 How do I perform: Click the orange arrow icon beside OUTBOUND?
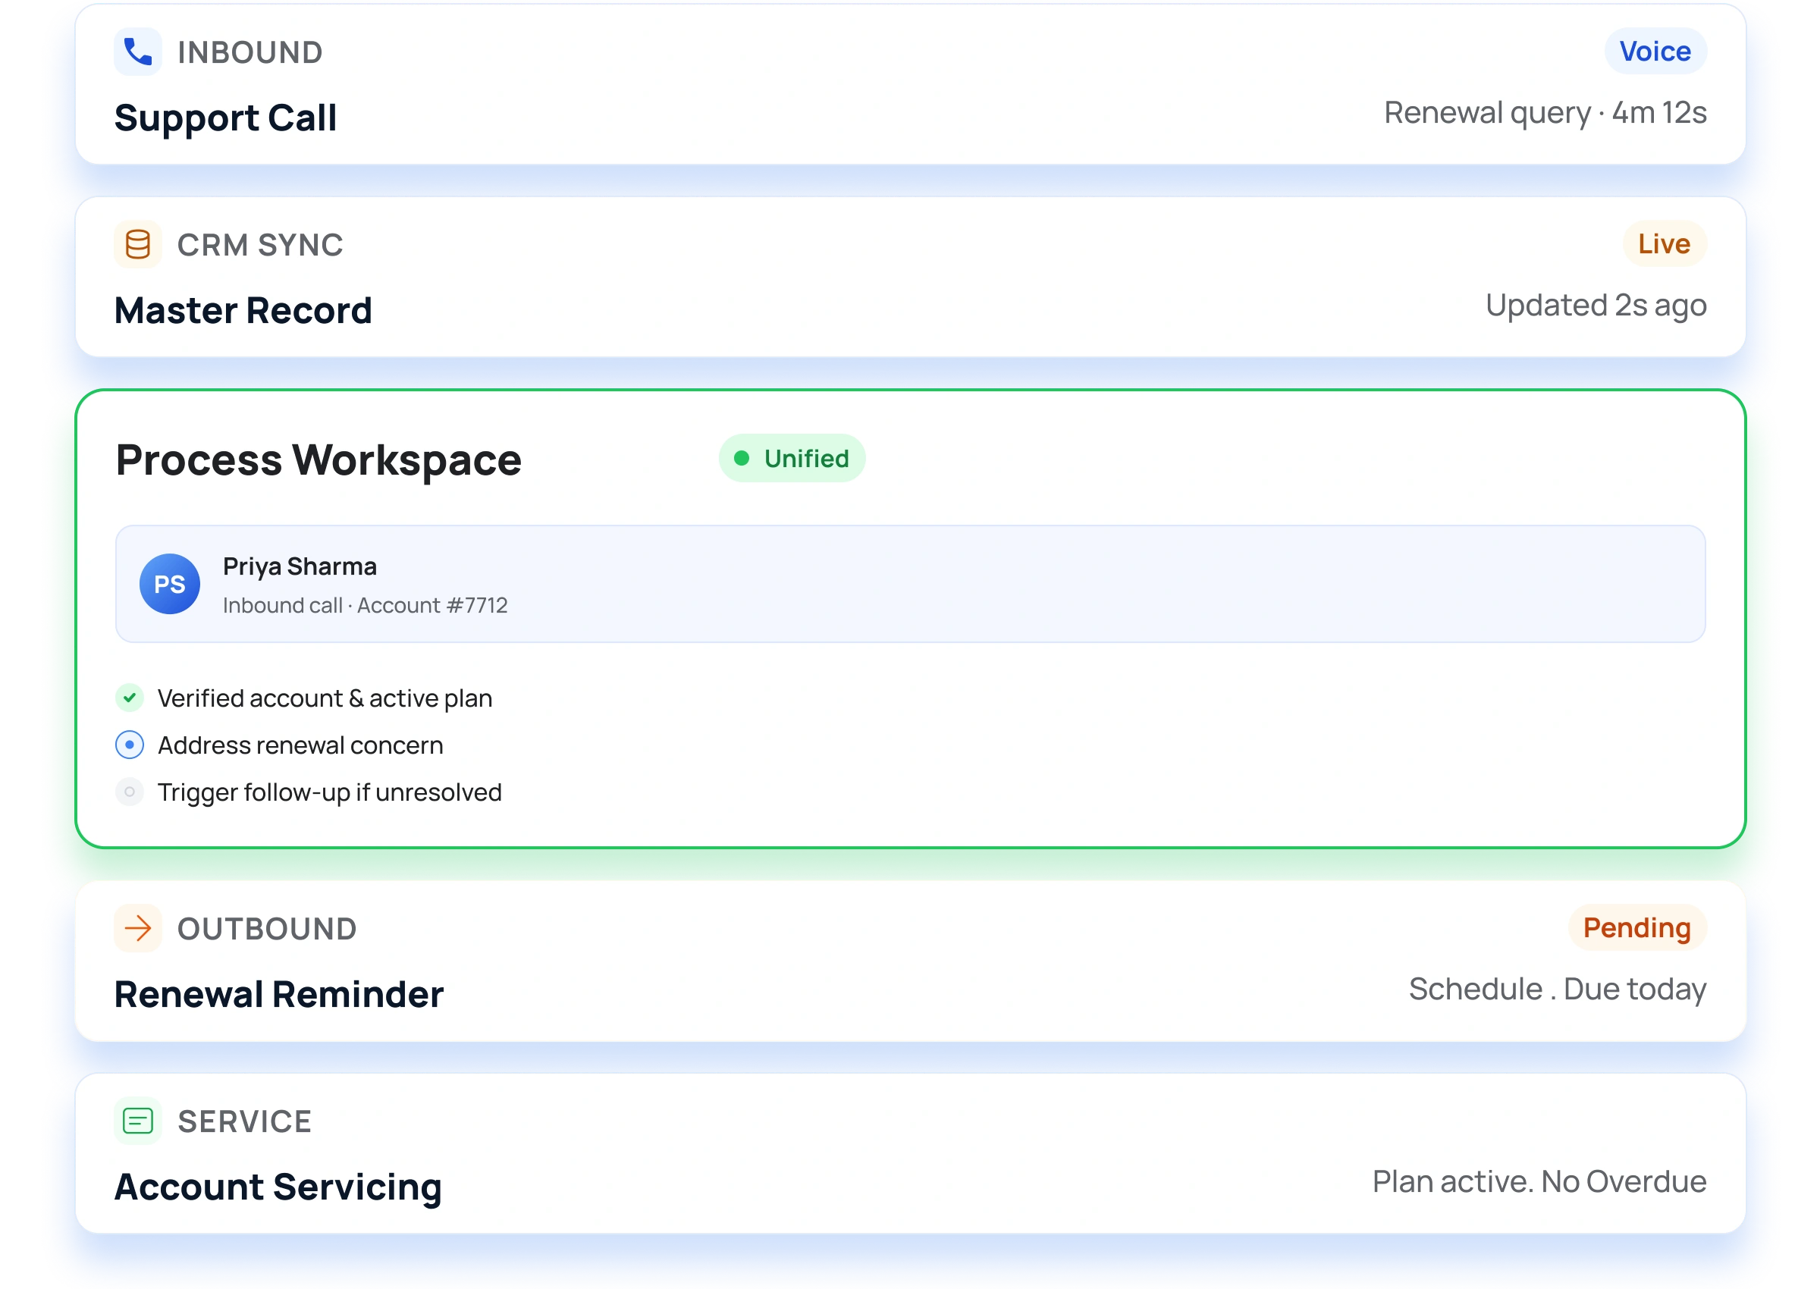click(137, 928)
